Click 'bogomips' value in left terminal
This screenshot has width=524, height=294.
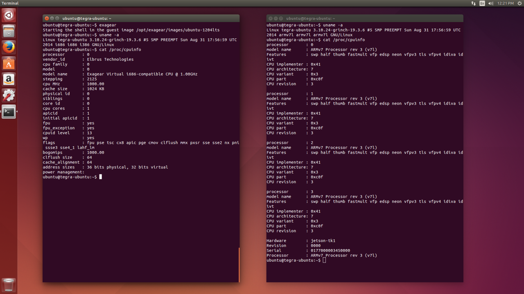[96, 152]
